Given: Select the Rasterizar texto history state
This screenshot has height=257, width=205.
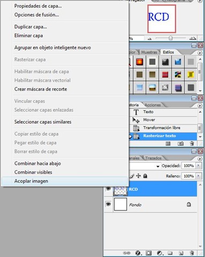Looking at the screenshot, I should click(163, 136).
